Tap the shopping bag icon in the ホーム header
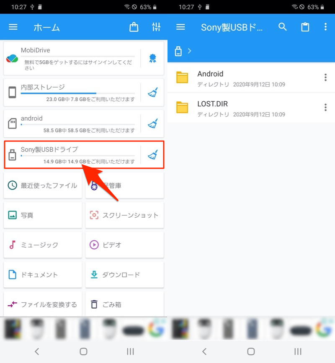 pos(134,27)
